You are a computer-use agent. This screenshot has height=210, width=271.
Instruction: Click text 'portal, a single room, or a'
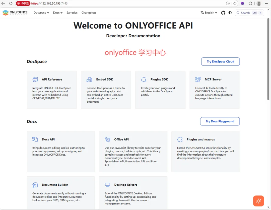[x=102, y=98]
